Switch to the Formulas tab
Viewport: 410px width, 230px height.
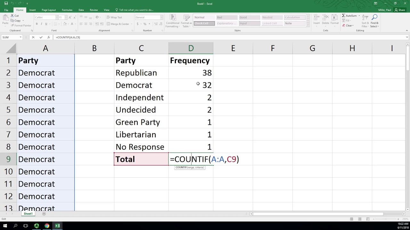[x=67, y=10]
